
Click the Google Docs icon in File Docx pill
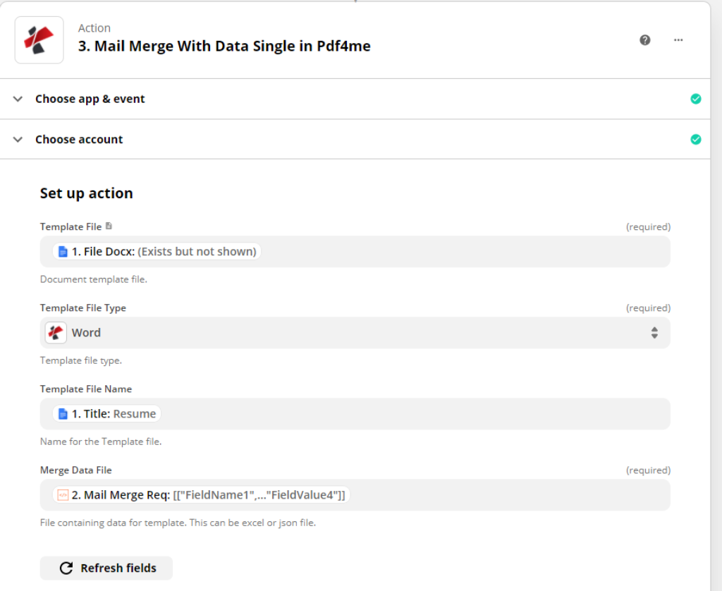tap(63, 252)
